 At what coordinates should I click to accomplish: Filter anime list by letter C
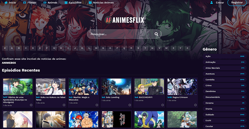(26, 48)
